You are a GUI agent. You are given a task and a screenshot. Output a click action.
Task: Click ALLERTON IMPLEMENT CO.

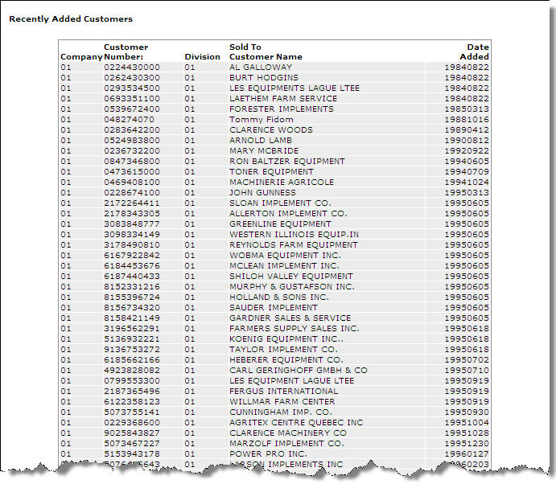tap(288, 213)
